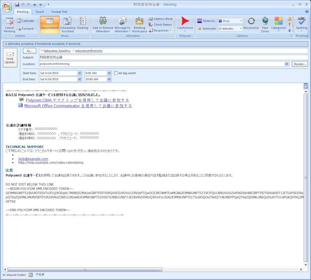
Task: Open Meeting Workspace
Action: click(x=140, y=25)
